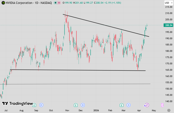Click the change value +2.19 (+1.10%)
174x113 pixels.
(x=113, y=3)
